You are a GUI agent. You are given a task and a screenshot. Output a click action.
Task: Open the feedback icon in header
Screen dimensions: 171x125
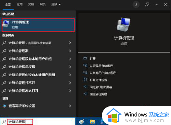point(147,4)
